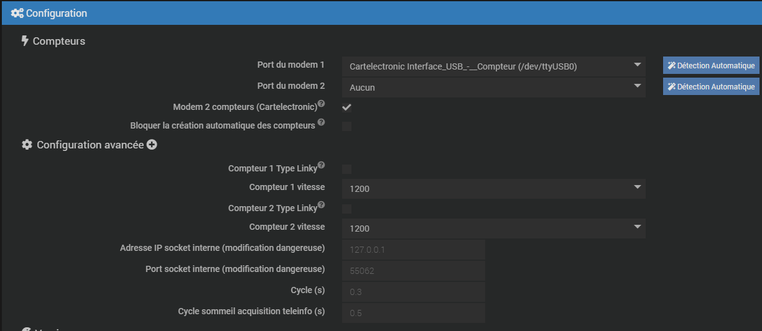Viewport: 762px width, 331px height.
Task: Click the Cycle (s) input field
Action: click(x=413, y=292)
